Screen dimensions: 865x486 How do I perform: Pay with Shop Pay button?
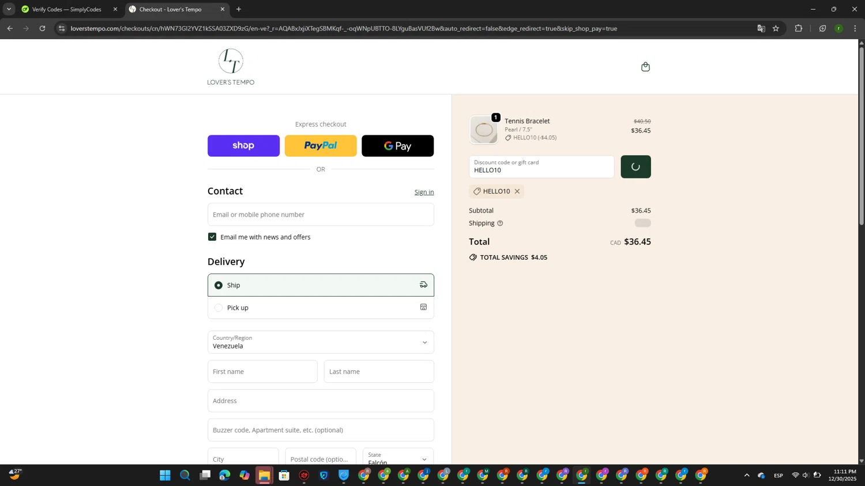243,146
